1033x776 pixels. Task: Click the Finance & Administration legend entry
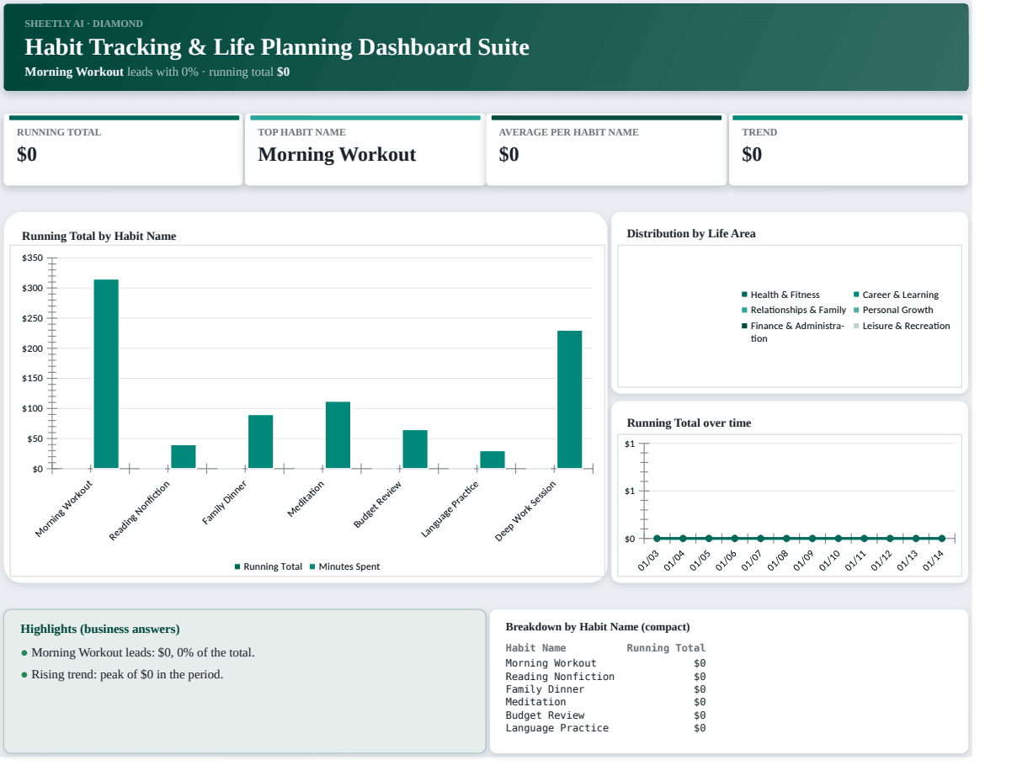[x=793, y=332]
